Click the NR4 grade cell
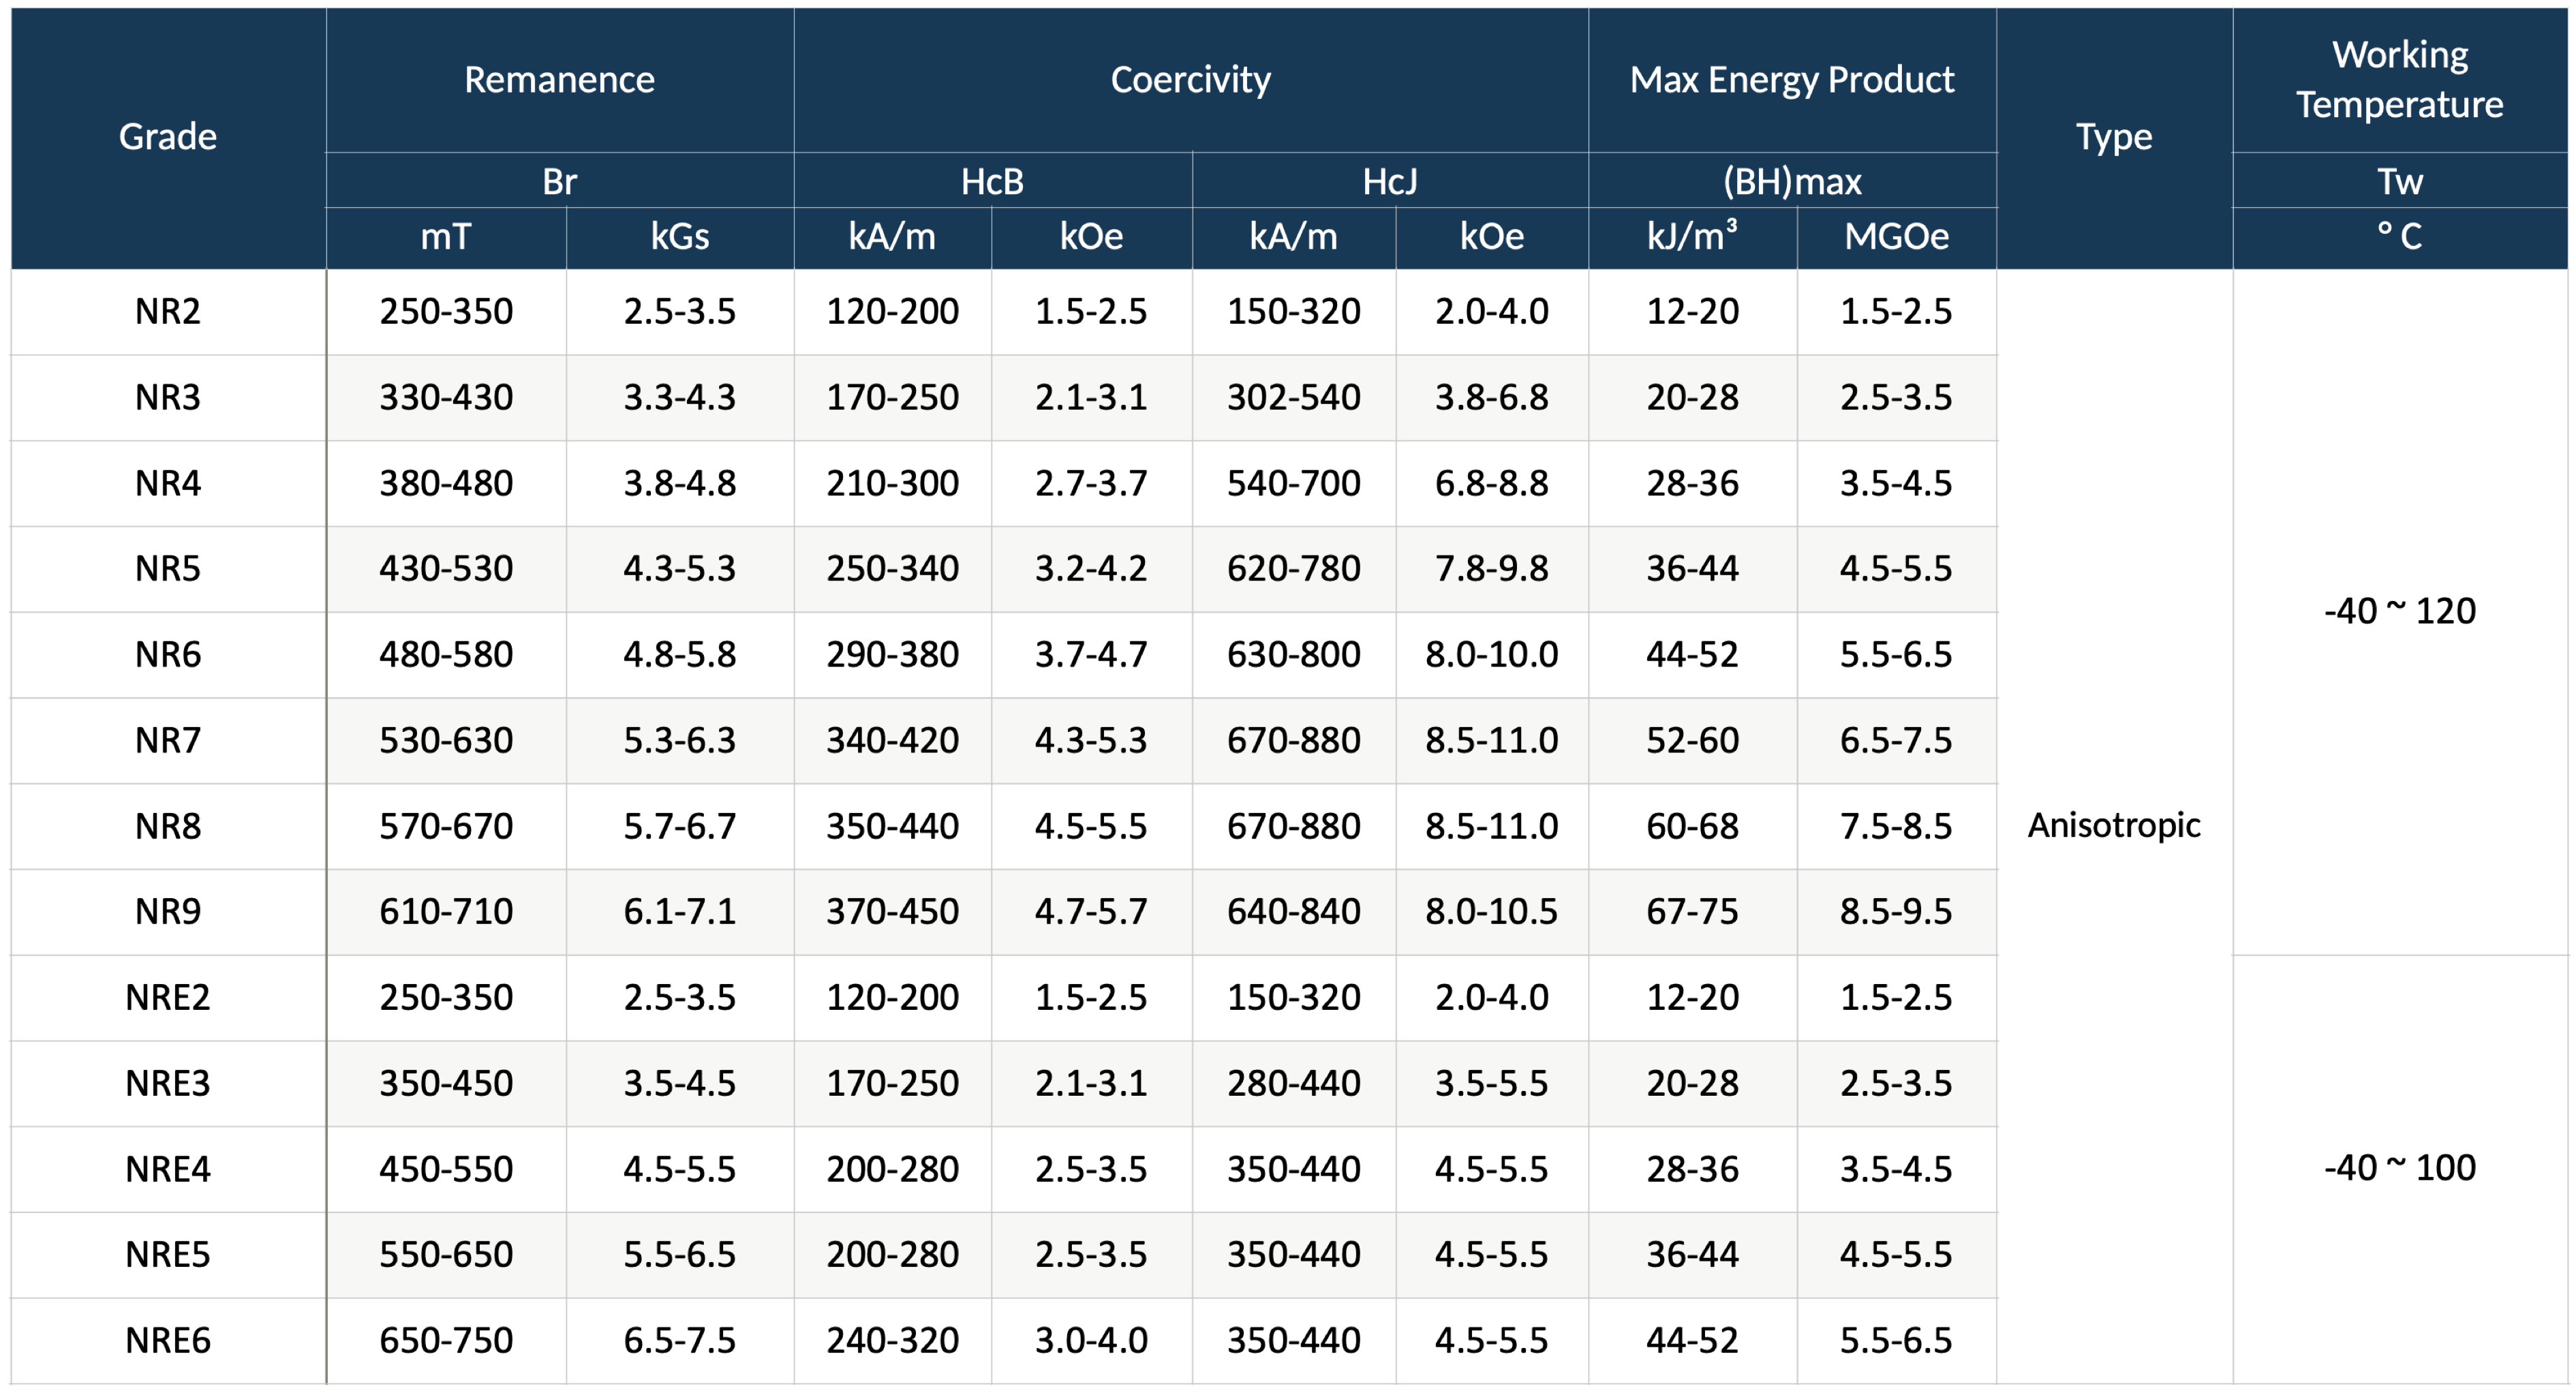 pos(168,484)
